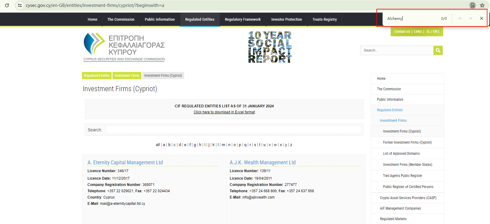Open the Trusts Registry menu item
Screen dimensions: 490x224
tap(324, 19)
